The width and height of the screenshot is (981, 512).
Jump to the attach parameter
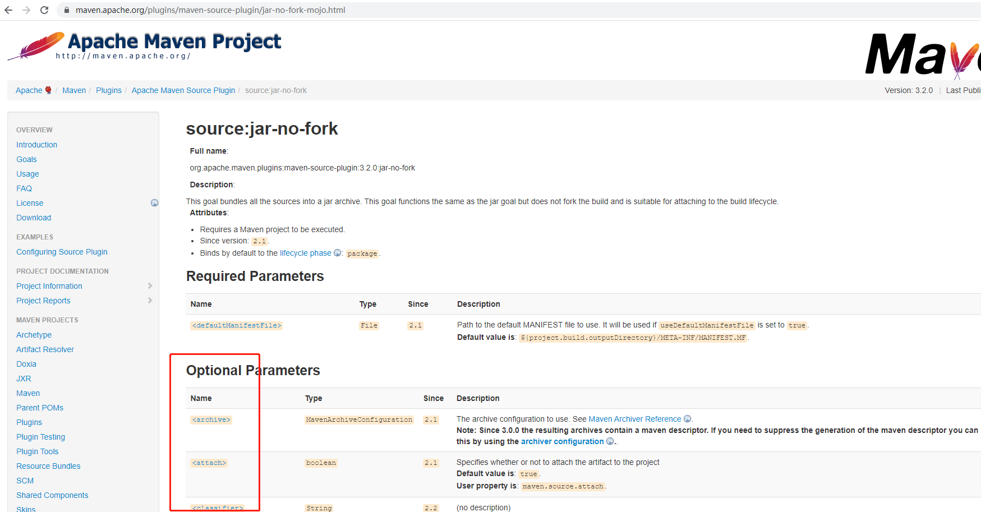(x=209, y=463)
